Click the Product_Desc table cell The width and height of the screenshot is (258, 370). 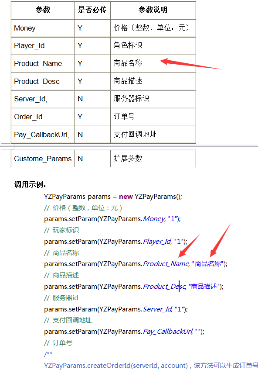pyautogui.click(x=43, y=81)
